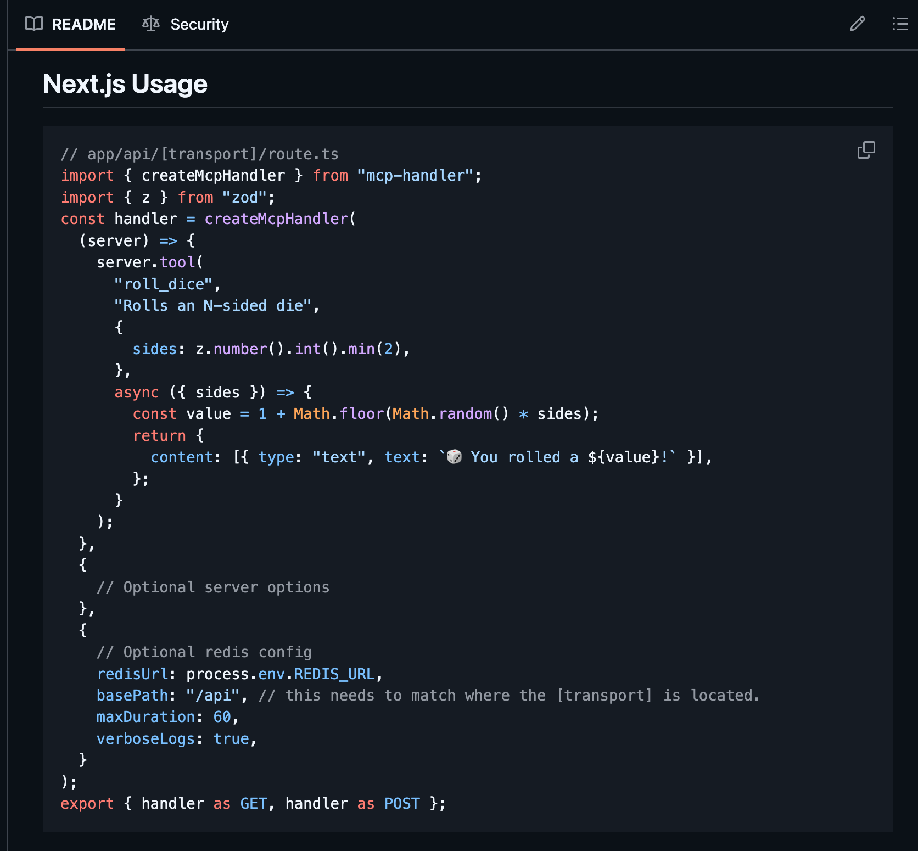Viewport: 918px width, 851px height.
Task: Click the route.ts file path comment
Action: coord(199,154)
